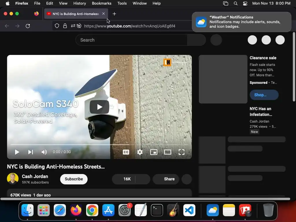Like the video with 16K likes

pos(124,179)
